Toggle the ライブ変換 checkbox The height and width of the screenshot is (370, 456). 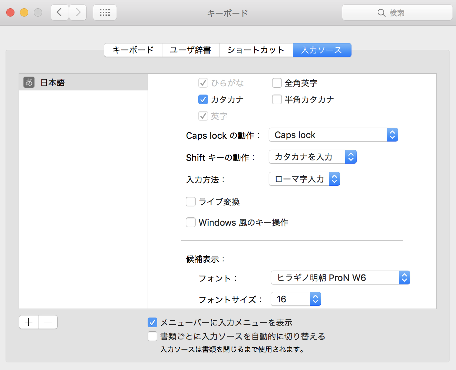click(191, 202)
